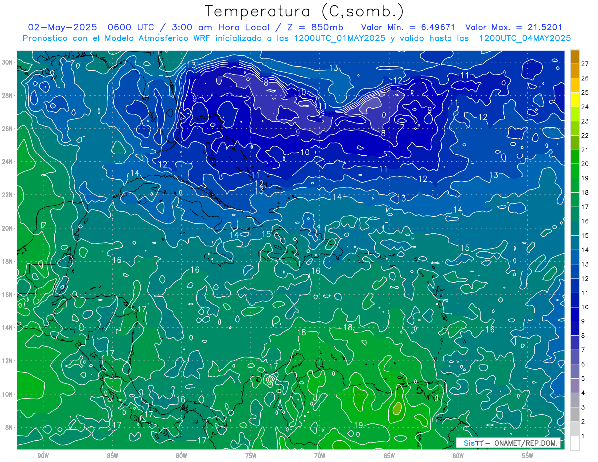Click the "28N" latitude axis label
598x462 pixels.
tap(8, 95)
